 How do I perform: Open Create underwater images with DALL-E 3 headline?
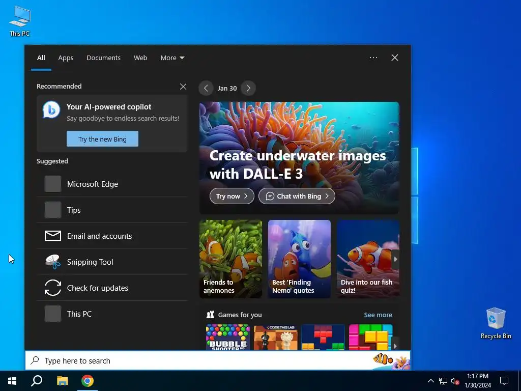298,164
